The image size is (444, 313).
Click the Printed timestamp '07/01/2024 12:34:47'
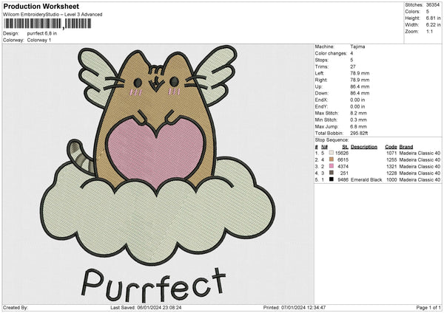pyautogui.click(x=303, y=307)
